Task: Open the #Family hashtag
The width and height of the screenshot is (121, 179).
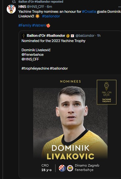Action: tap(25, 25)
